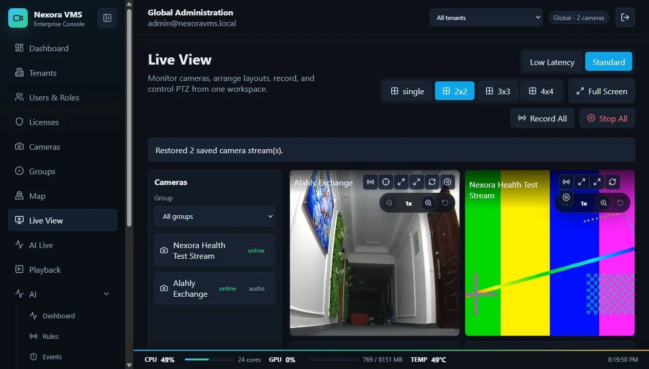Click the Record All button
Image resolution: width=649 pixels, height=369 pixels.
pyautogui.click(x=542, y=118)
